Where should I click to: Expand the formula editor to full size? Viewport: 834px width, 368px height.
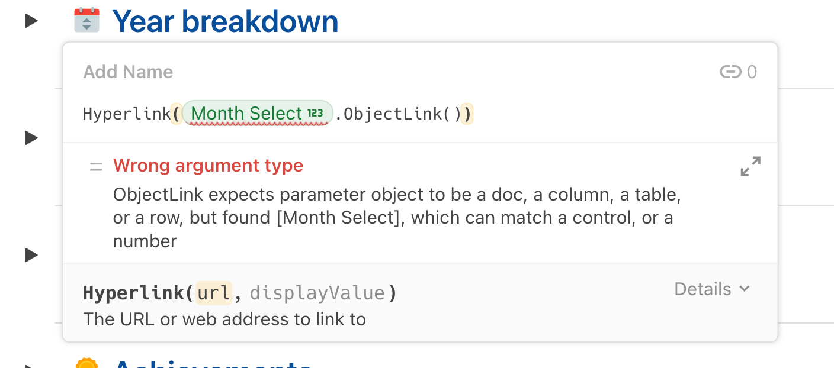tap(750, 166)
